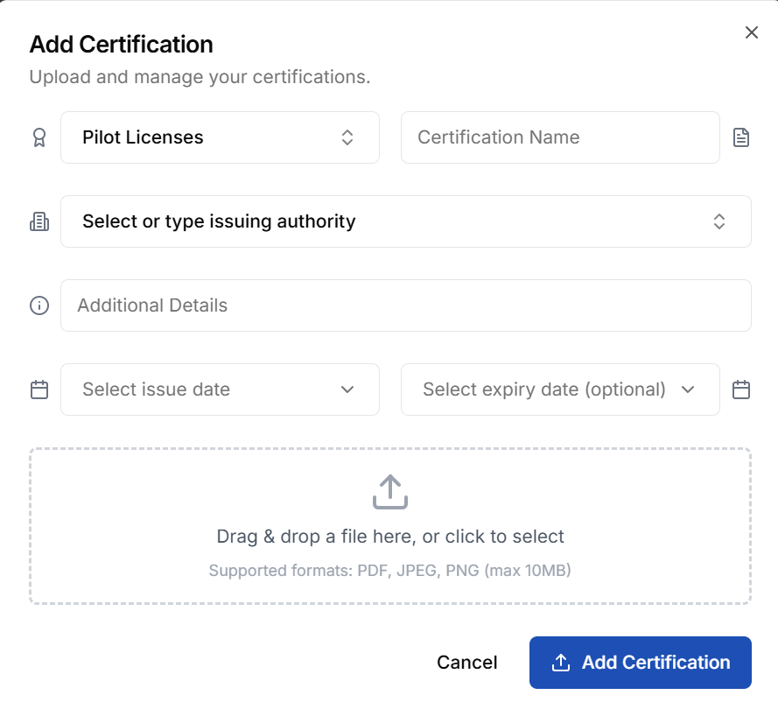Click the supported formats helper text
The image size is (778, 716).
389,570
